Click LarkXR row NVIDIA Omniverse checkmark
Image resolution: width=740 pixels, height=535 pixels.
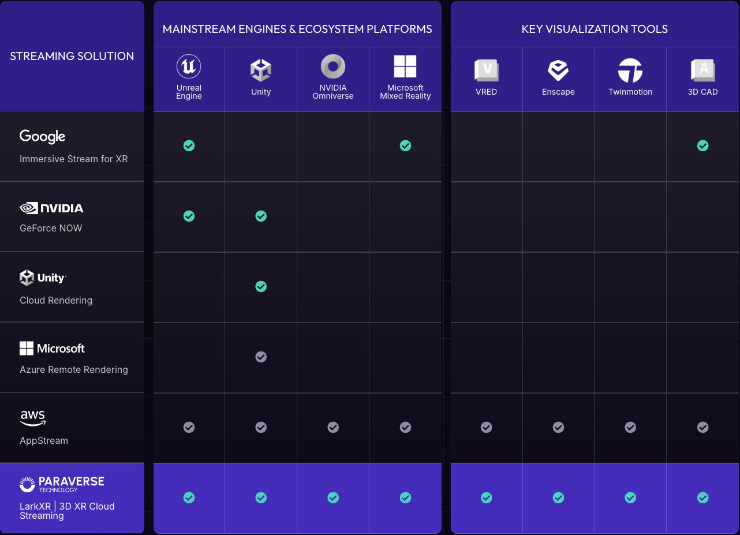pyautogui.click(x=333, y=497)
